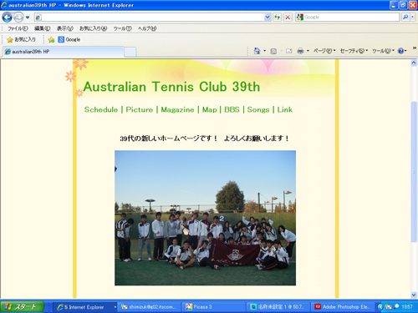Open the Picture page link
This screenshot has height=313, width=418.
coord(140,109)
